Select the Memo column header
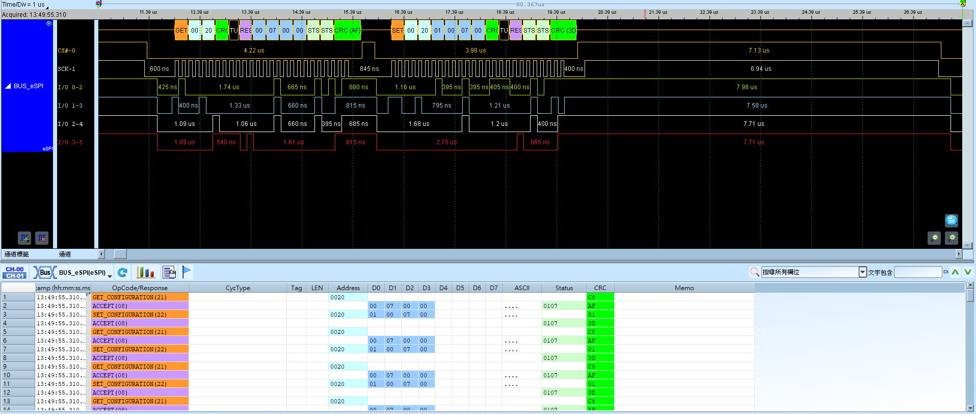Screen dimensions: 976x414 click(x=684, y=288)
